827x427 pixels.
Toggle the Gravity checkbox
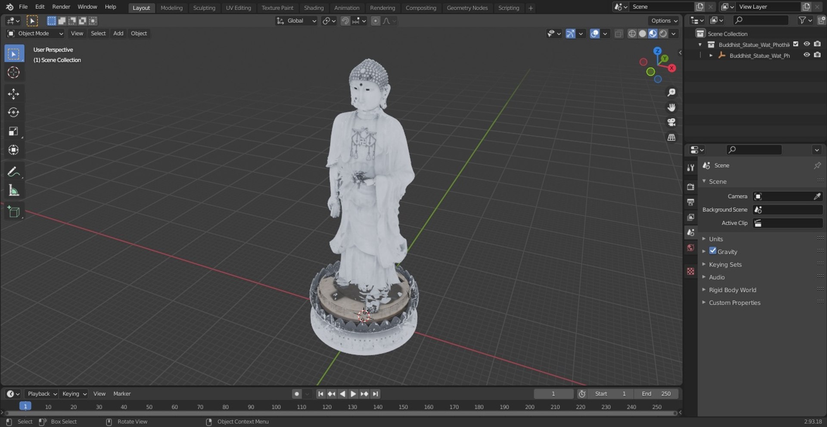coord(713,251)
